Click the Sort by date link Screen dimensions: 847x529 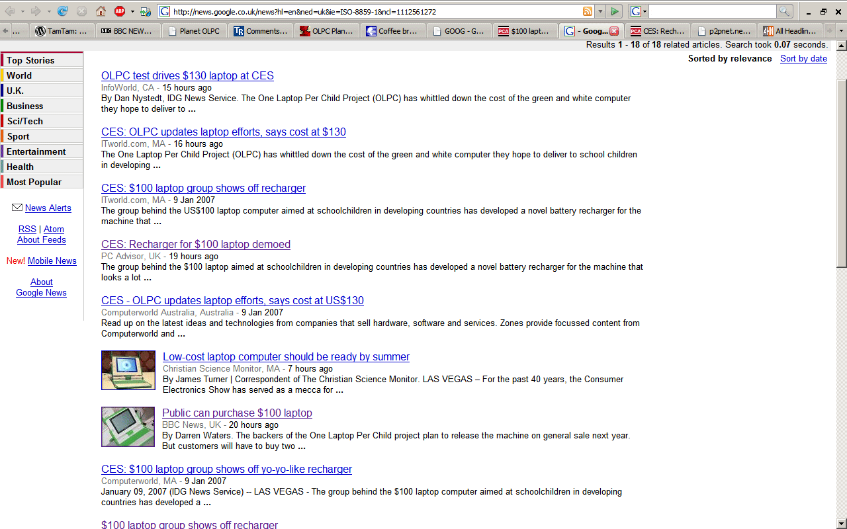click(803, 58)
